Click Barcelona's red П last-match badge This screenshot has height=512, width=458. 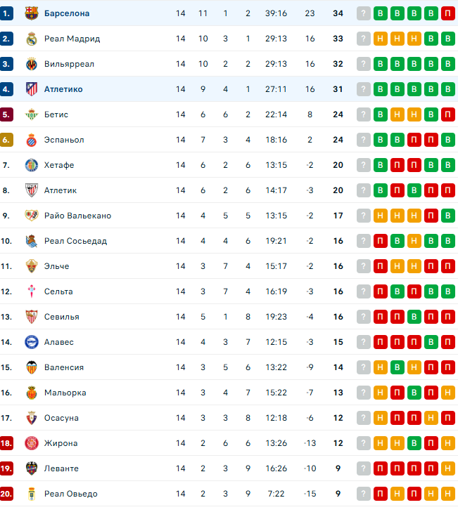click(x=447, y=13)
